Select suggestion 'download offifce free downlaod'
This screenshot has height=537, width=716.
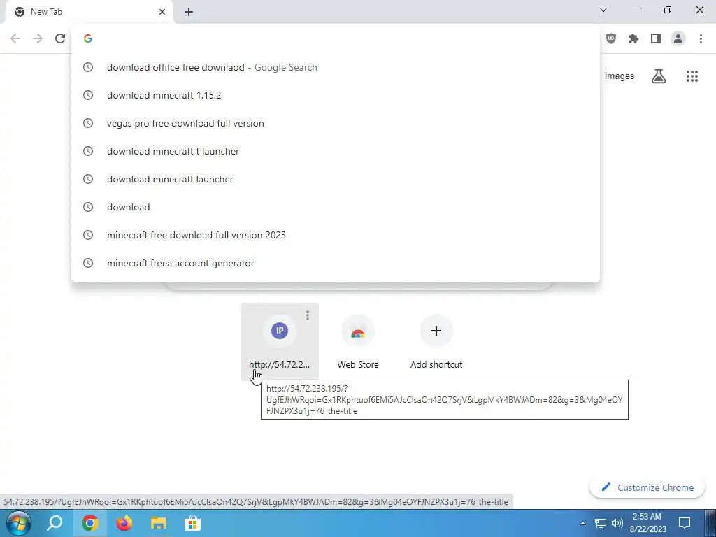(335, 67)
